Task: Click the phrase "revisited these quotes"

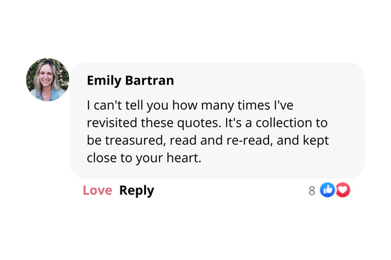Action: [x=153, y=123]
